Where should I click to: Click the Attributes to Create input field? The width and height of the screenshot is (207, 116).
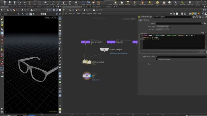181,57
